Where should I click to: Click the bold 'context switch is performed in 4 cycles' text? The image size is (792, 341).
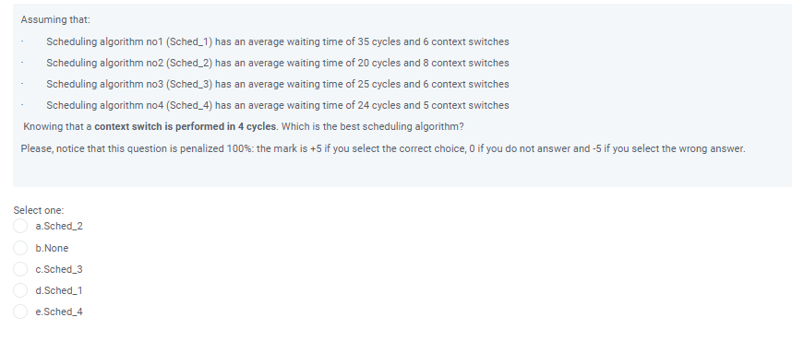pyautogui.click(x=186, y=126)
